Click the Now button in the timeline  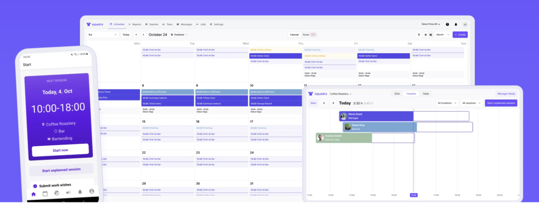pos(313,103)
